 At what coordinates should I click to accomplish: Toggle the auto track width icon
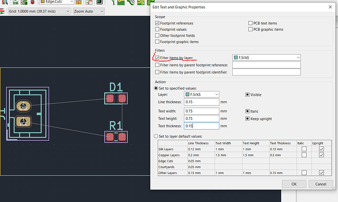pyautogui.click(x=2, y=11)
